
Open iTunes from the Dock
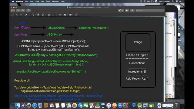click(109, 105)
